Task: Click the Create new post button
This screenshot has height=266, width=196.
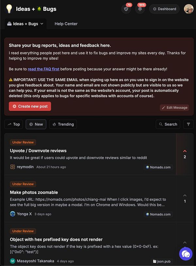Action: click(30, 106)
